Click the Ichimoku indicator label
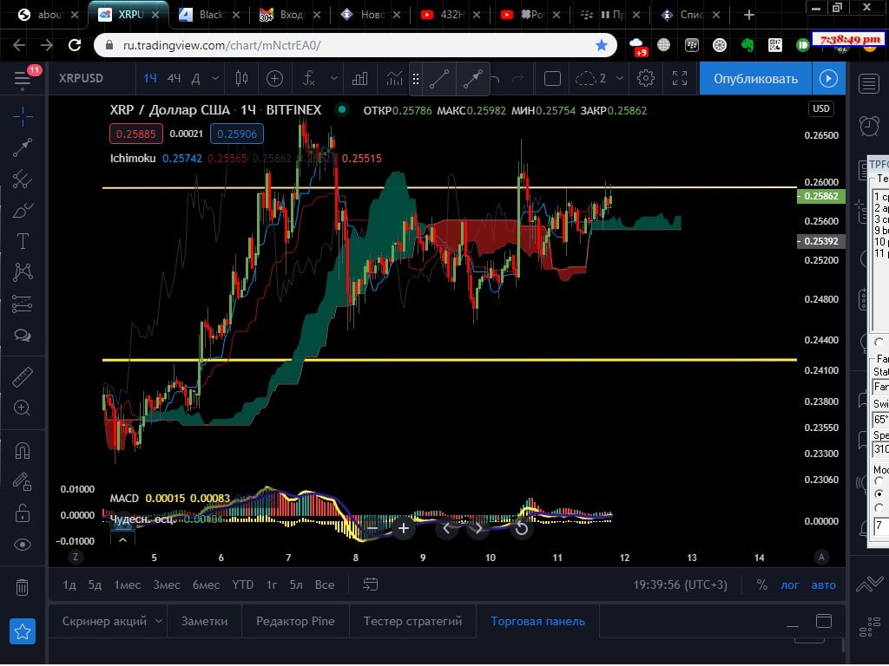Screen dimensions: 889x666 click(133, 159)
